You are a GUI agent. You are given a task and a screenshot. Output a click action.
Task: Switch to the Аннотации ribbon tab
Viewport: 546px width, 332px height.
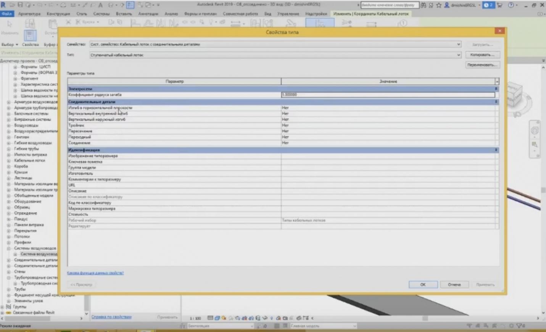click(148, 14)
